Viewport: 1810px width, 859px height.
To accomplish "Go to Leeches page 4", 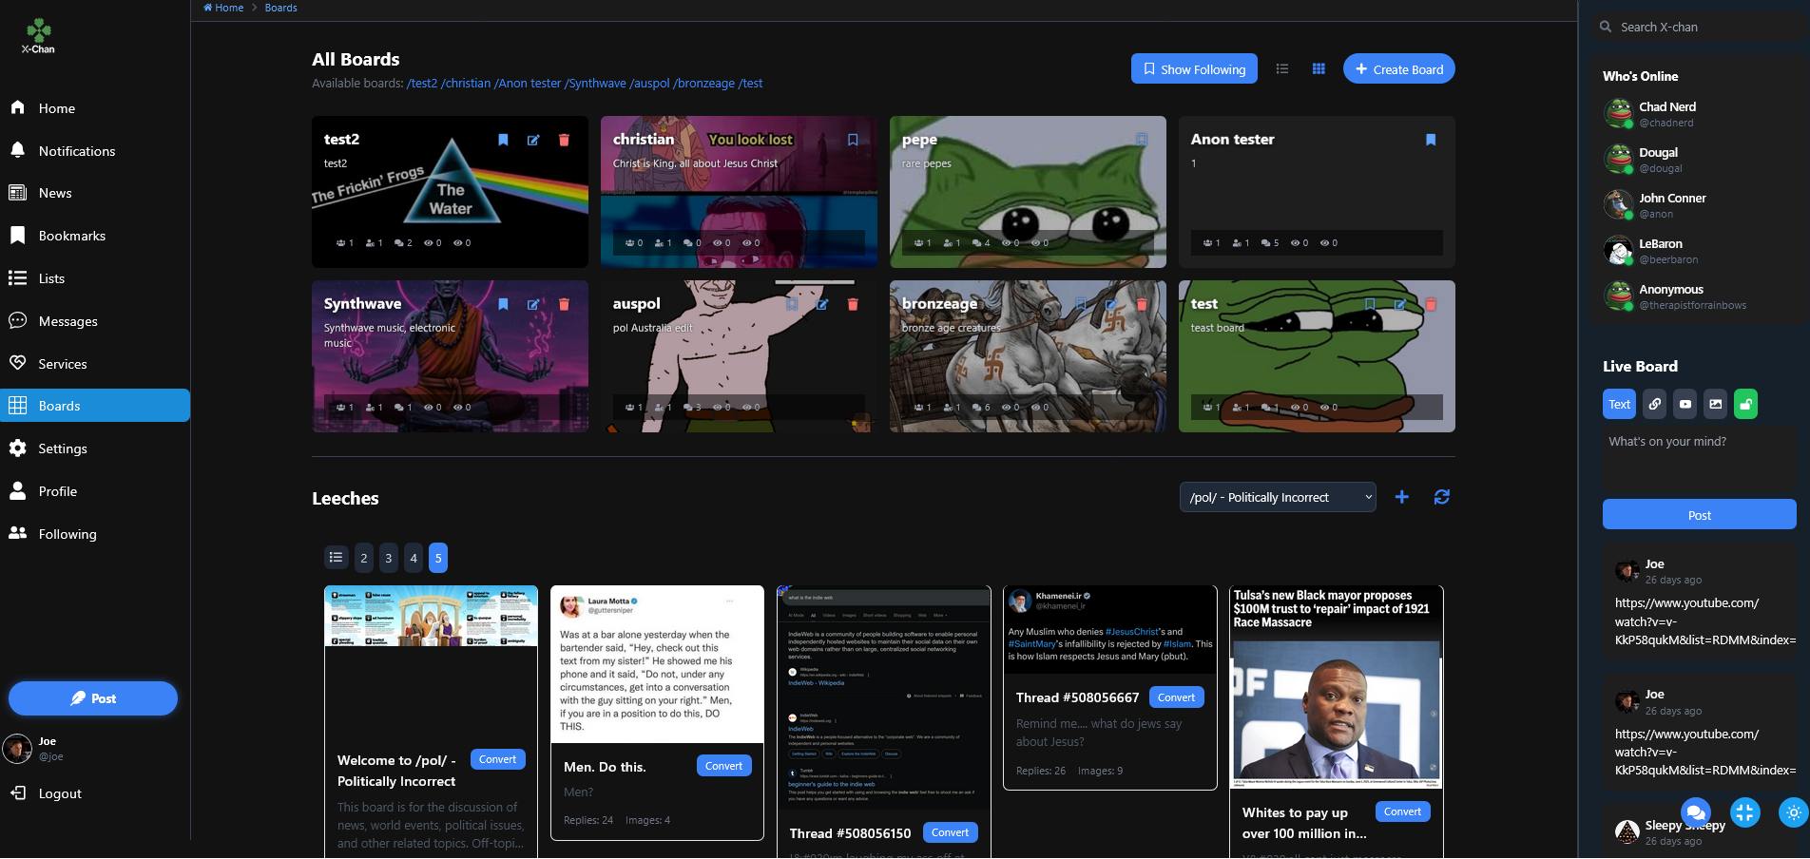I will point(414,558).
